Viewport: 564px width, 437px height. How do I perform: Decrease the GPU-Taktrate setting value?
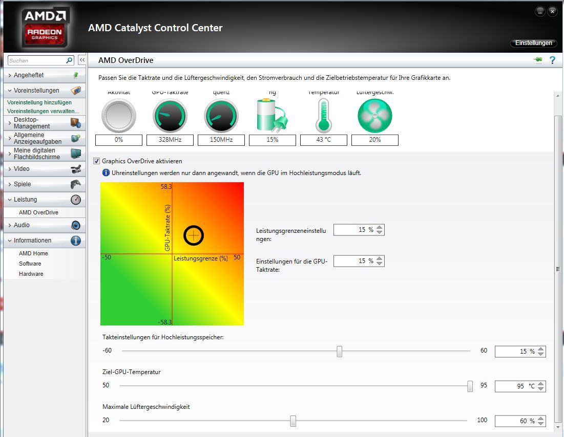(x=380, y=264)
